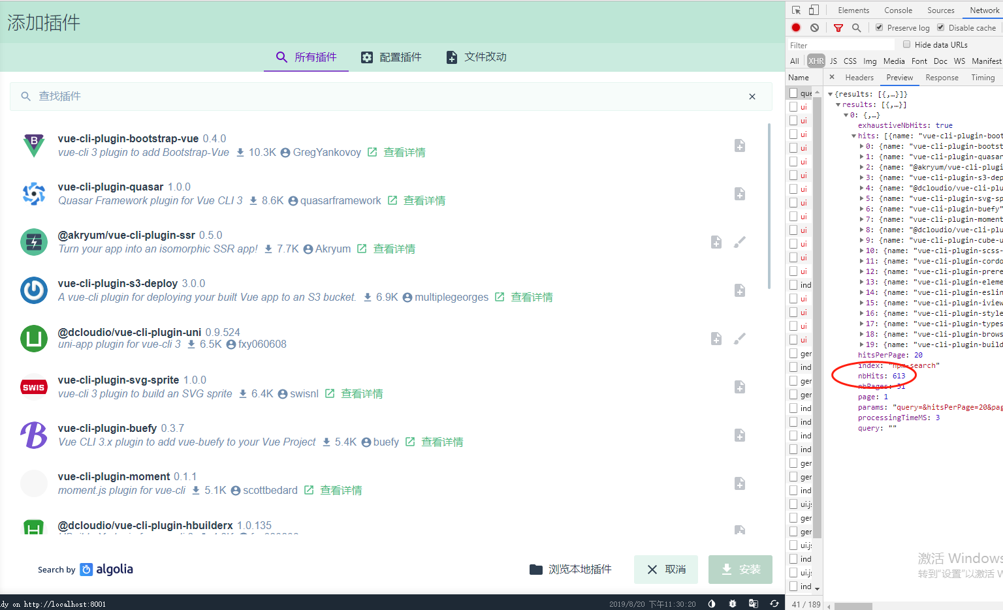Open the Sources DevTools tab
Viewport: 1003px width, 610px height.
point(940,10)
